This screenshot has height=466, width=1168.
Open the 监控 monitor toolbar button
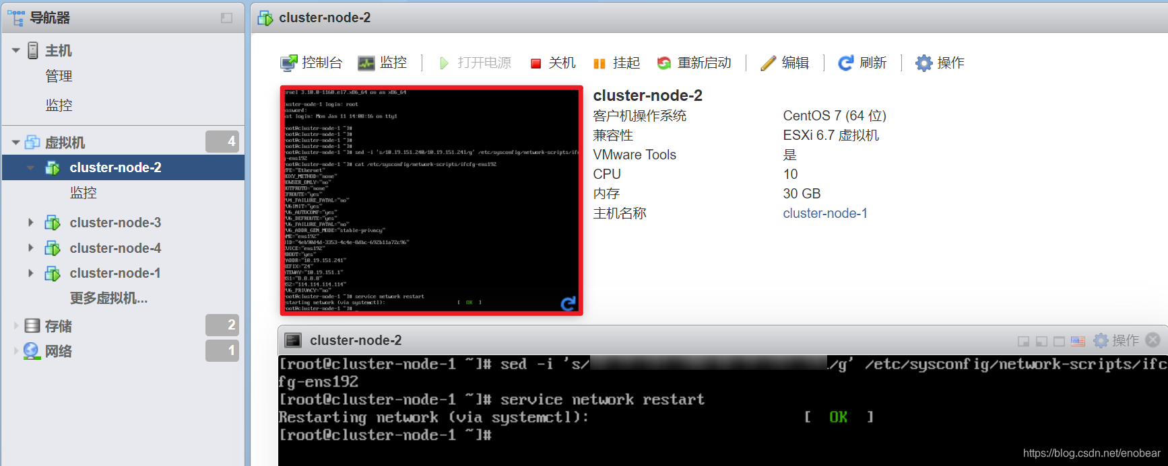(383, 63)
